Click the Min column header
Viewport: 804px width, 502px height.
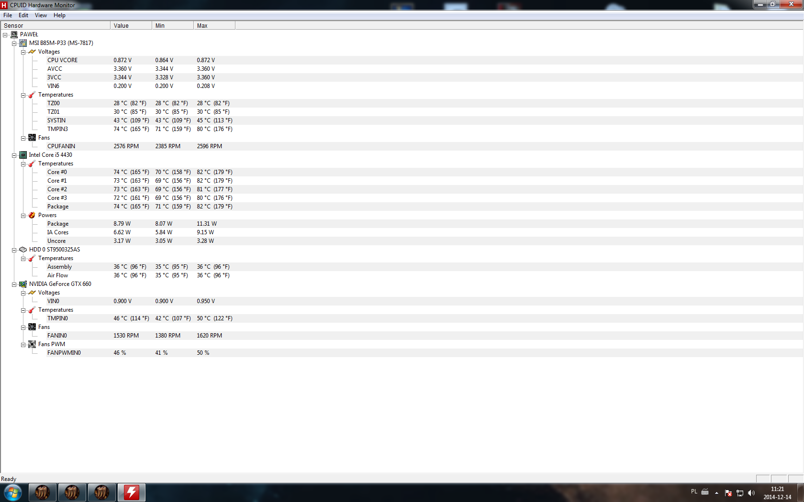click(173, 25)
